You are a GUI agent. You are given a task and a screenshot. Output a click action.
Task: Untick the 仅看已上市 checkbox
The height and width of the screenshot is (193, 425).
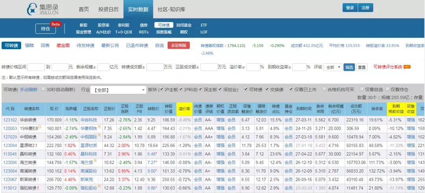291,89
